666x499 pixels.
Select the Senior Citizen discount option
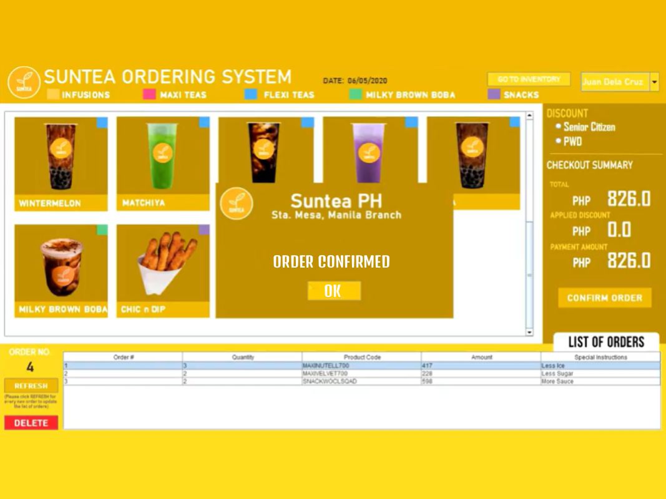coord(585,127)
